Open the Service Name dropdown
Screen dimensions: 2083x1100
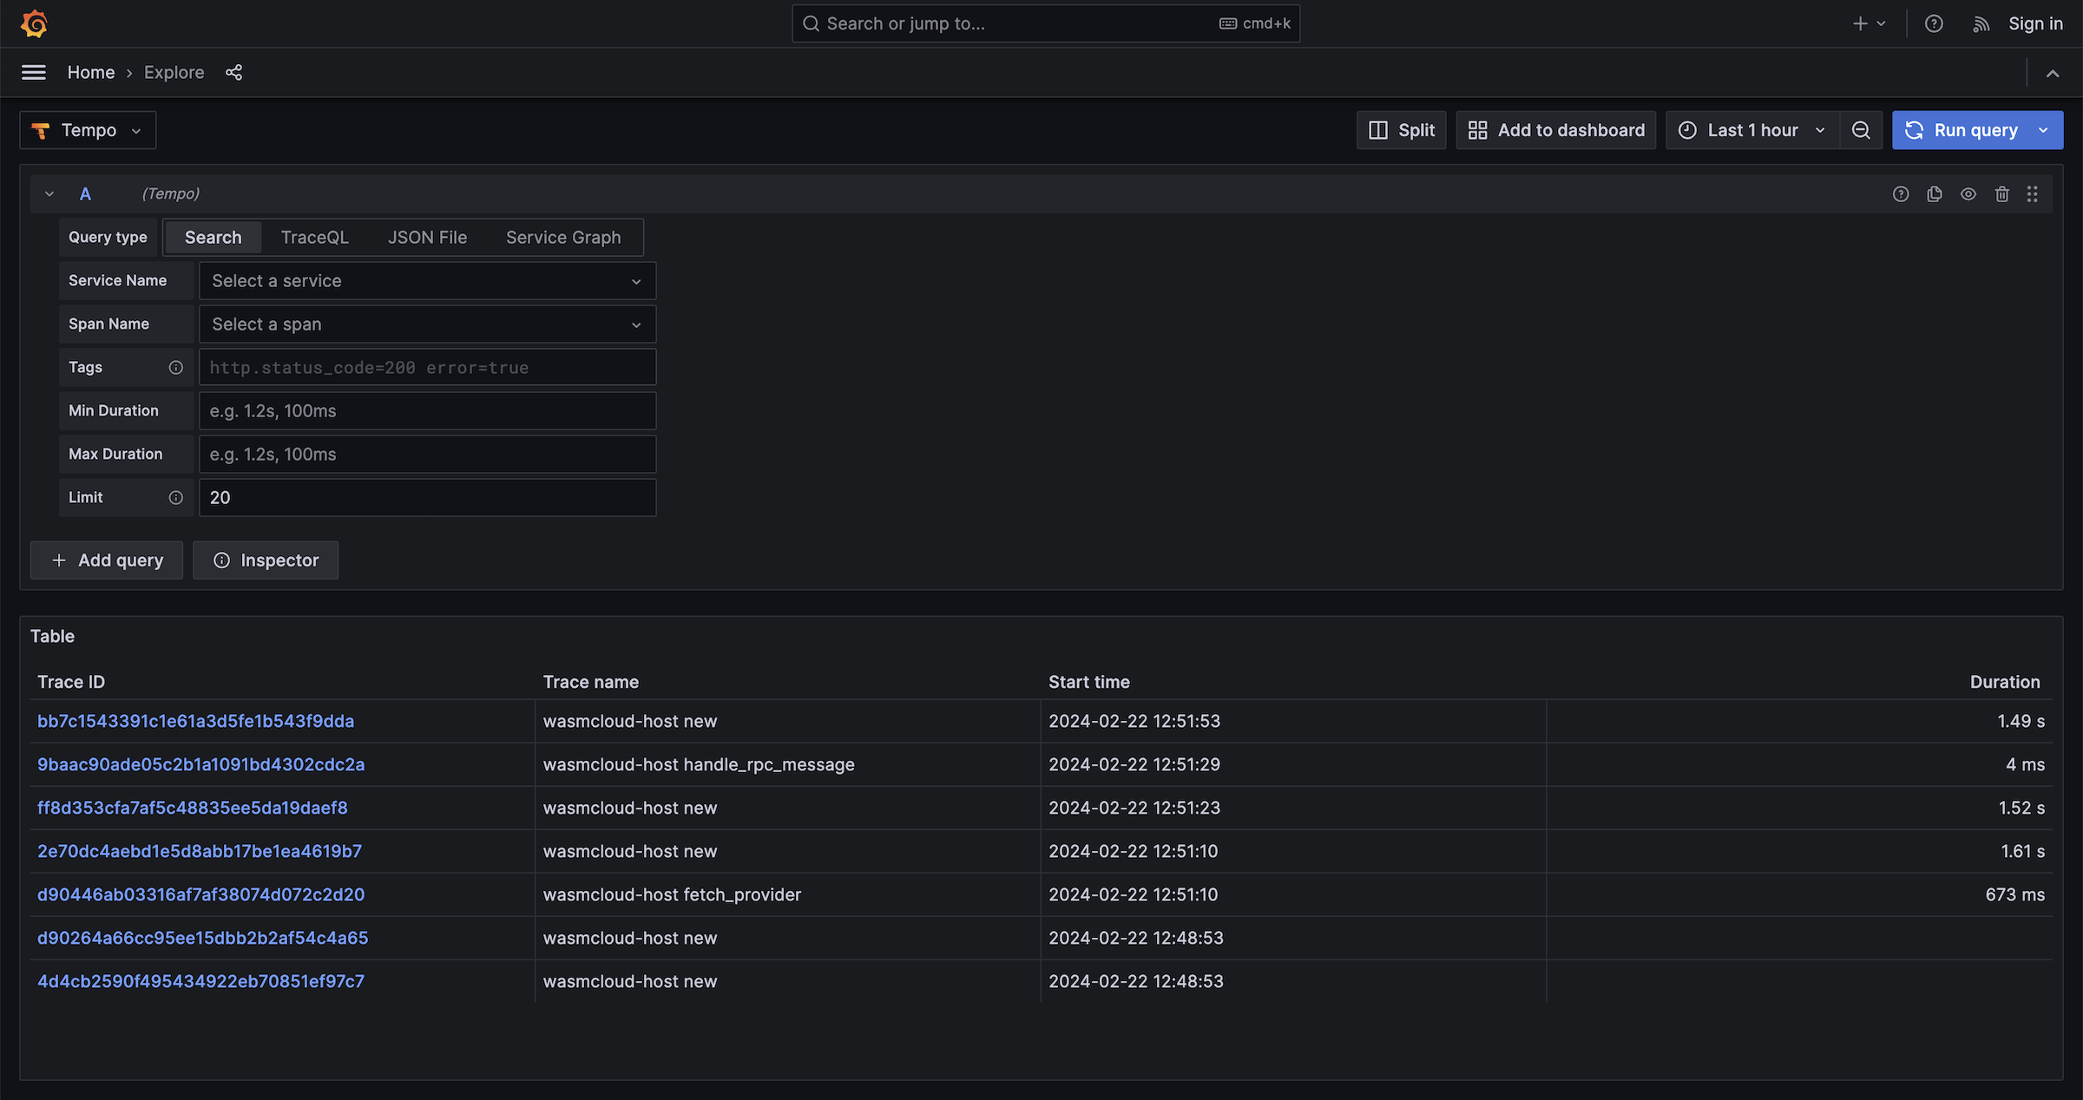pos(427,280)
